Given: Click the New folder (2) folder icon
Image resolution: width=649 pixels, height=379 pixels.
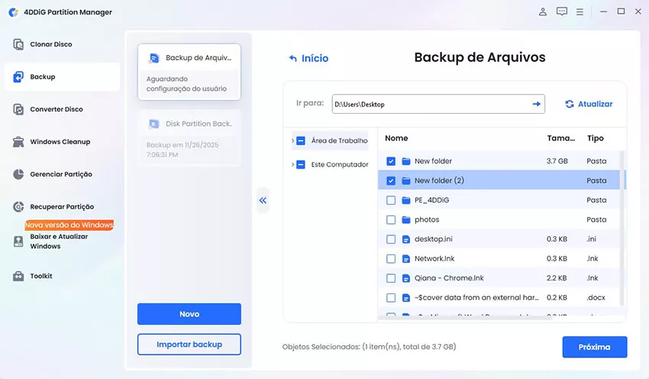Looking at the screenshot, I should (x=406, y=180).
